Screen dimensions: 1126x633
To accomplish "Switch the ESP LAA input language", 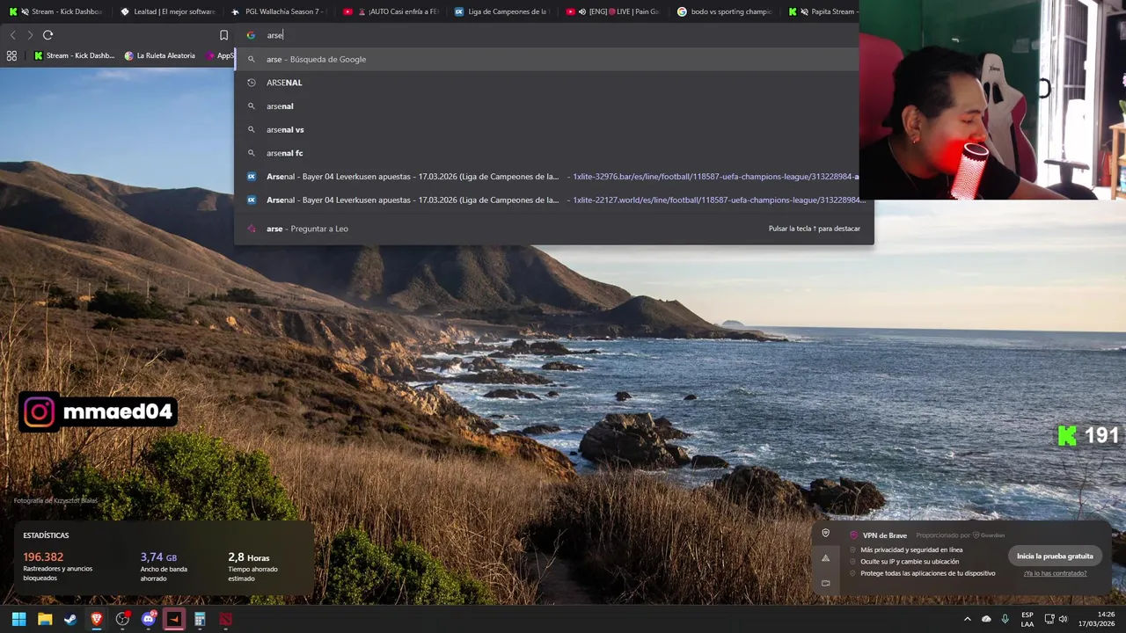I will (1027, 619).
